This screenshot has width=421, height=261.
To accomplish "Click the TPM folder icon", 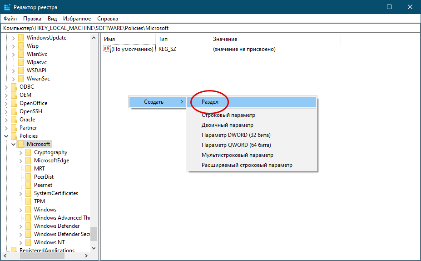I will (x=28, y=201).
